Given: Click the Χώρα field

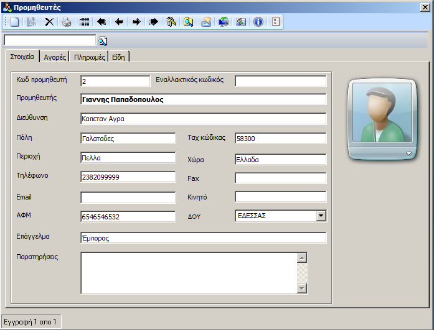Looking at the screenshot, I should (281, 160).
